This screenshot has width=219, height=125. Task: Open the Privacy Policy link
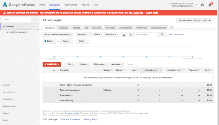(91, 119)
